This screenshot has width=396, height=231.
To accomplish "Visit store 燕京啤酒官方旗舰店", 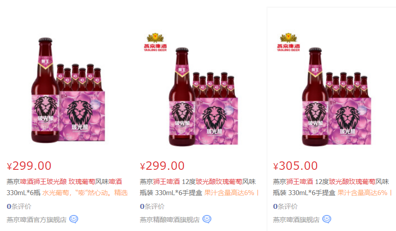I will 36,219.
